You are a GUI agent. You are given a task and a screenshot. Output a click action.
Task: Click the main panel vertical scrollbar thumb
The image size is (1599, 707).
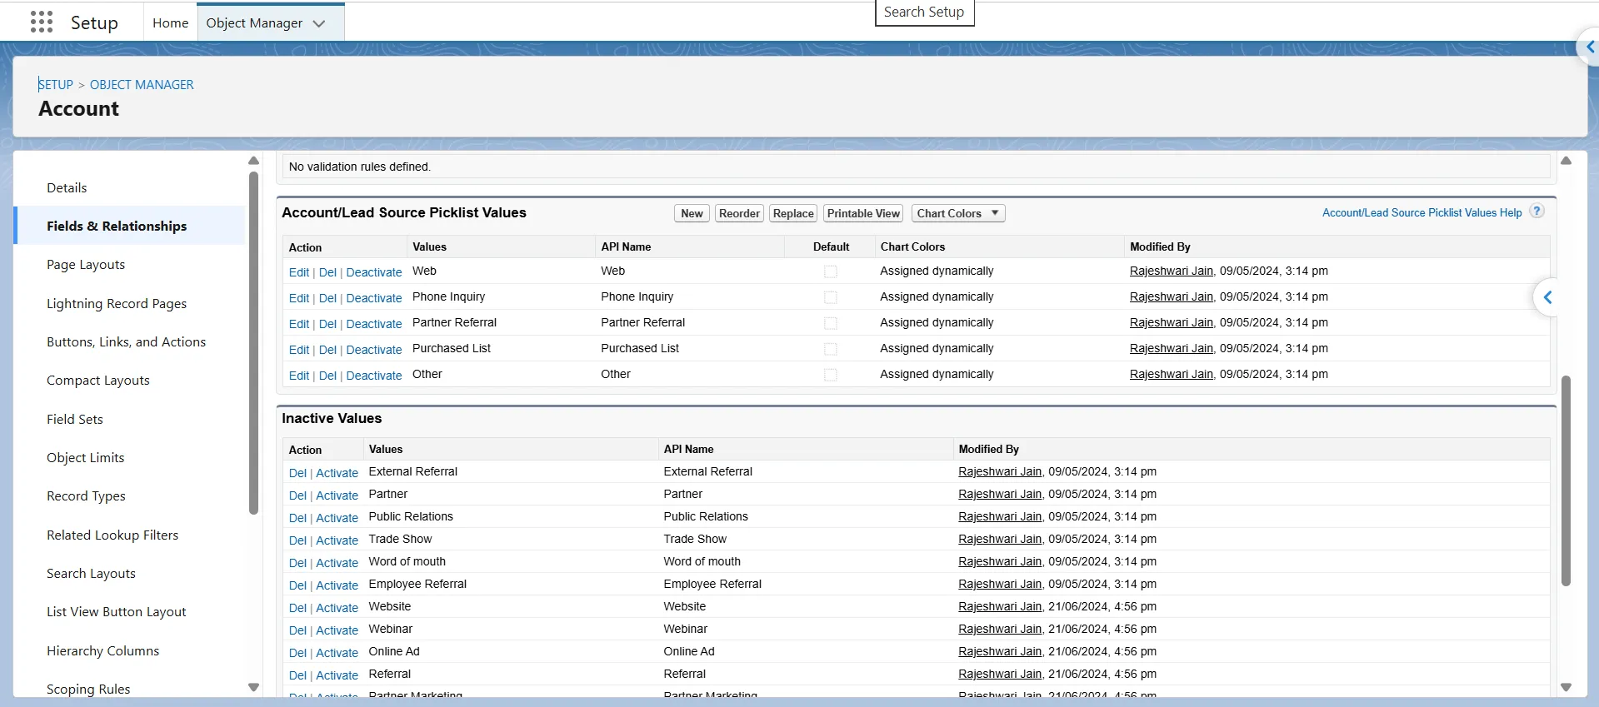(x=1566, y=480)
